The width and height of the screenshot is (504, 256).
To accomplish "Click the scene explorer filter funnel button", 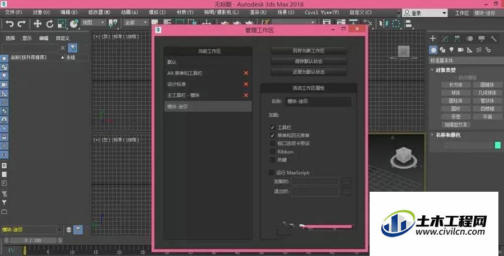I will tap(73, 48).
